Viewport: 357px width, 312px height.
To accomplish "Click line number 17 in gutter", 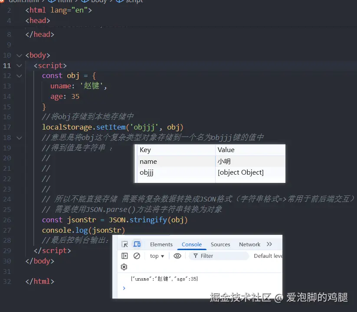I will coord(7,127).
